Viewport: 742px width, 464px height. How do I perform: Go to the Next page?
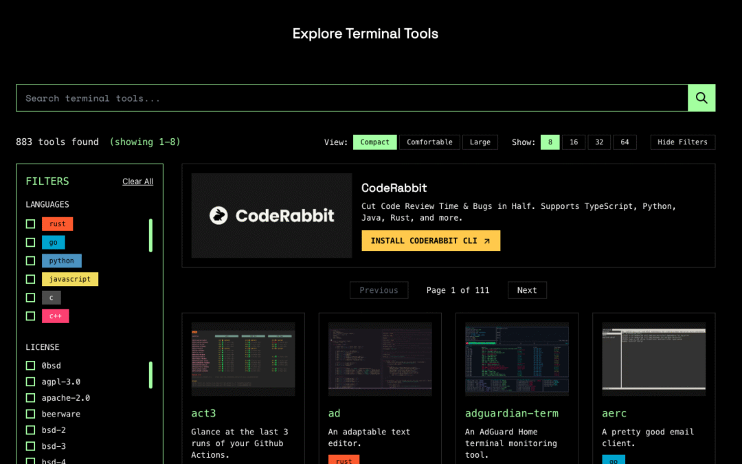[x=527, y=290]
